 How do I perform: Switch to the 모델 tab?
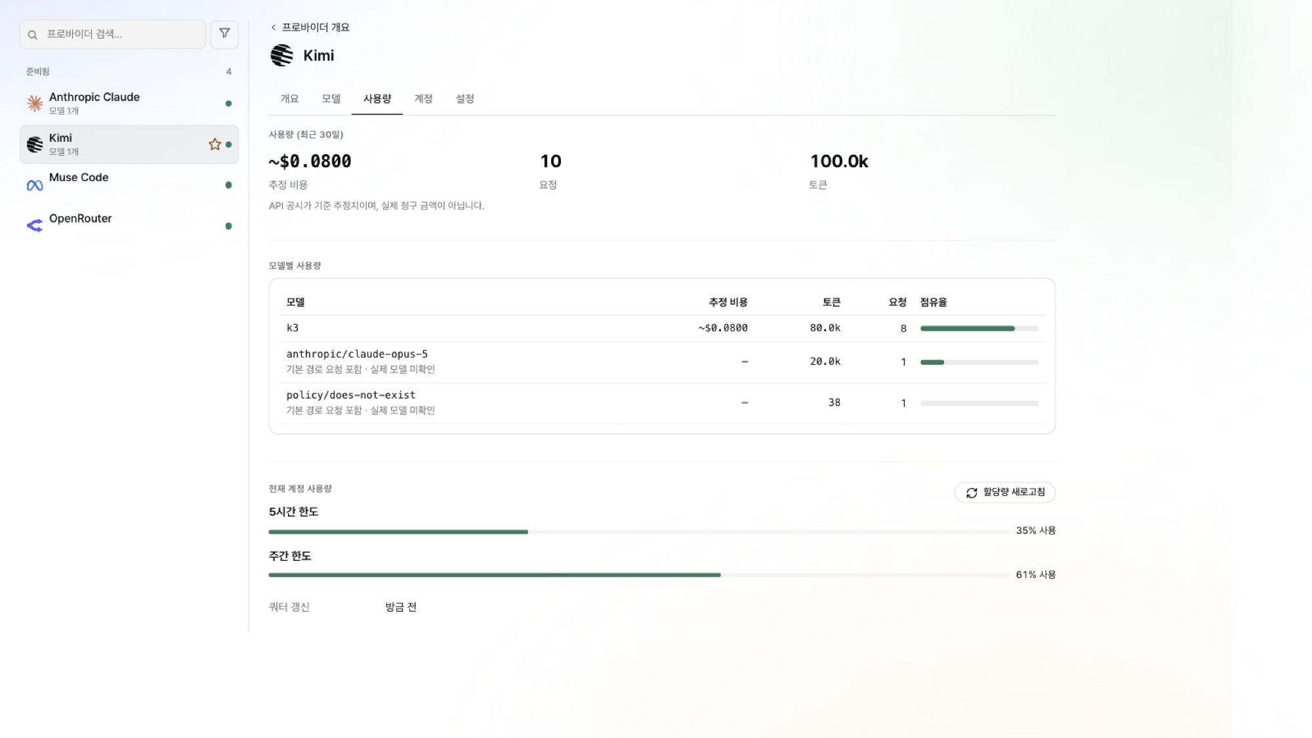pos(331,98)
